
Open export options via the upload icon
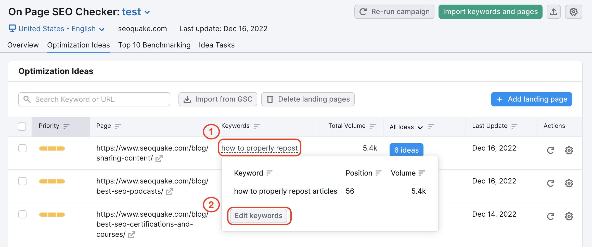554,11
